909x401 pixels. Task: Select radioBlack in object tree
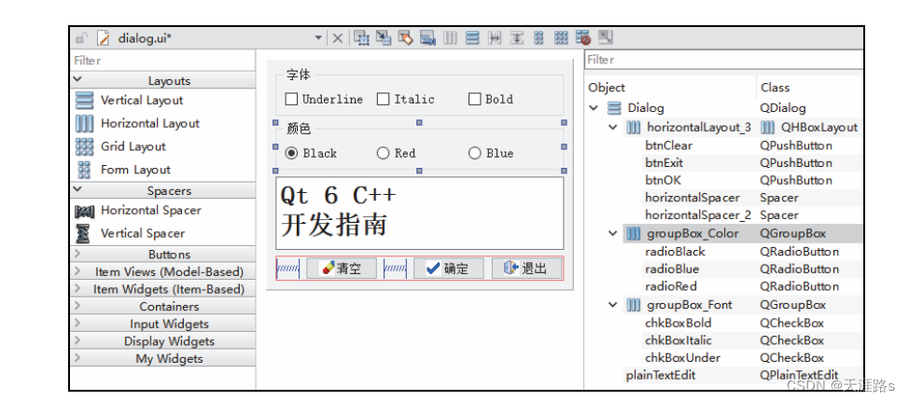(675, 252)
